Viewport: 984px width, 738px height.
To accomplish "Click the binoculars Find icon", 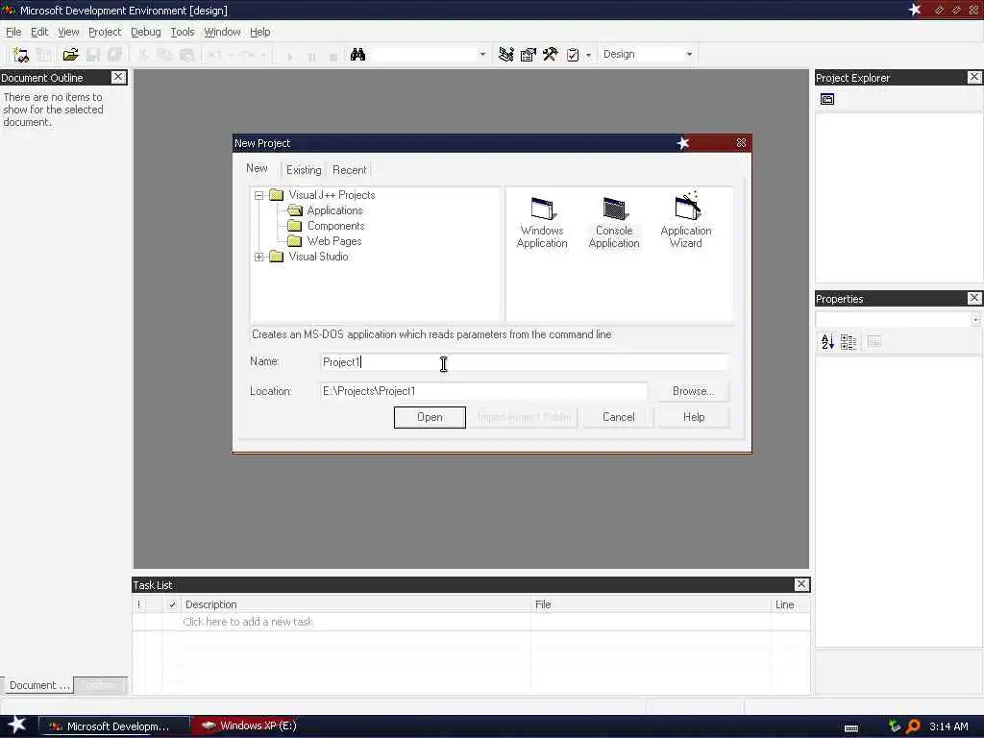I will [x=357, y=55].
